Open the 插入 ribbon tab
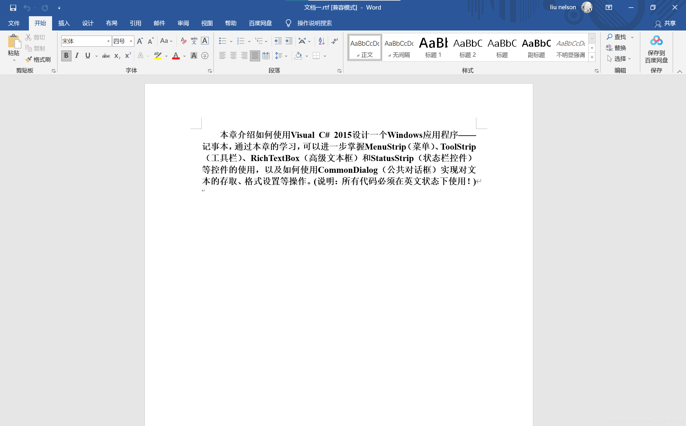This screenshot has height=426, width=686. [x=64, y=23]
